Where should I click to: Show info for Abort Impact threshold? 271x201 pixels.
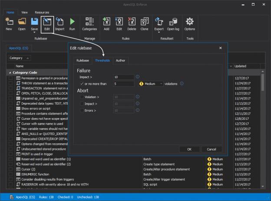click(x=138, y=103)
